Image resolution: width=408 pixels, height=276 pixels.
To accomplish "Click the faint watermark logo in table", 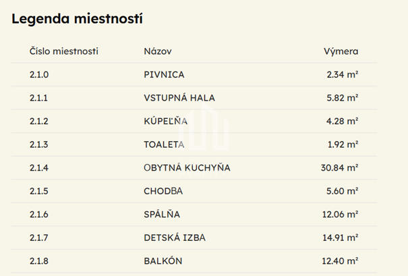I will click(x=211, y=130).
